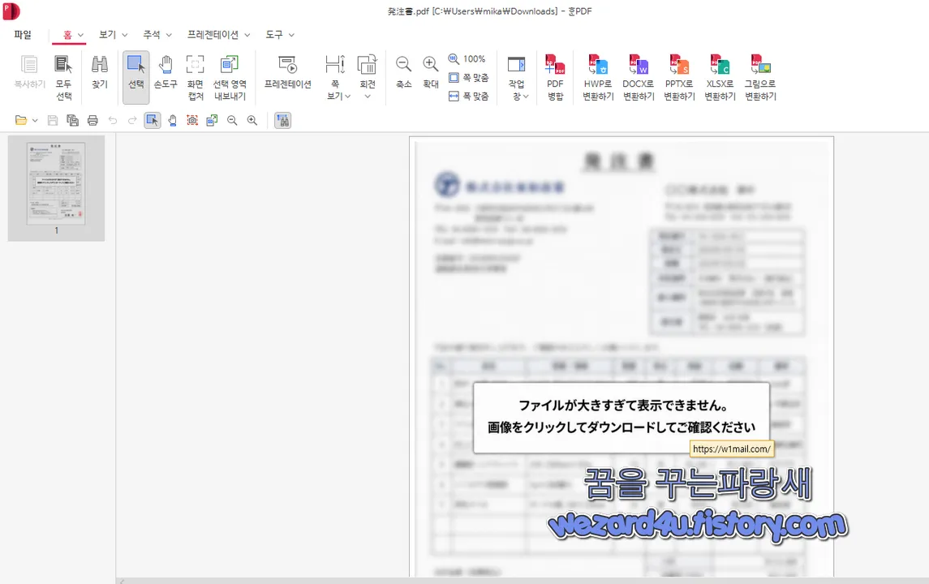Open Page View (쪽 보기) dropdown
929x584 pixels.
click(x=335, y=78)
